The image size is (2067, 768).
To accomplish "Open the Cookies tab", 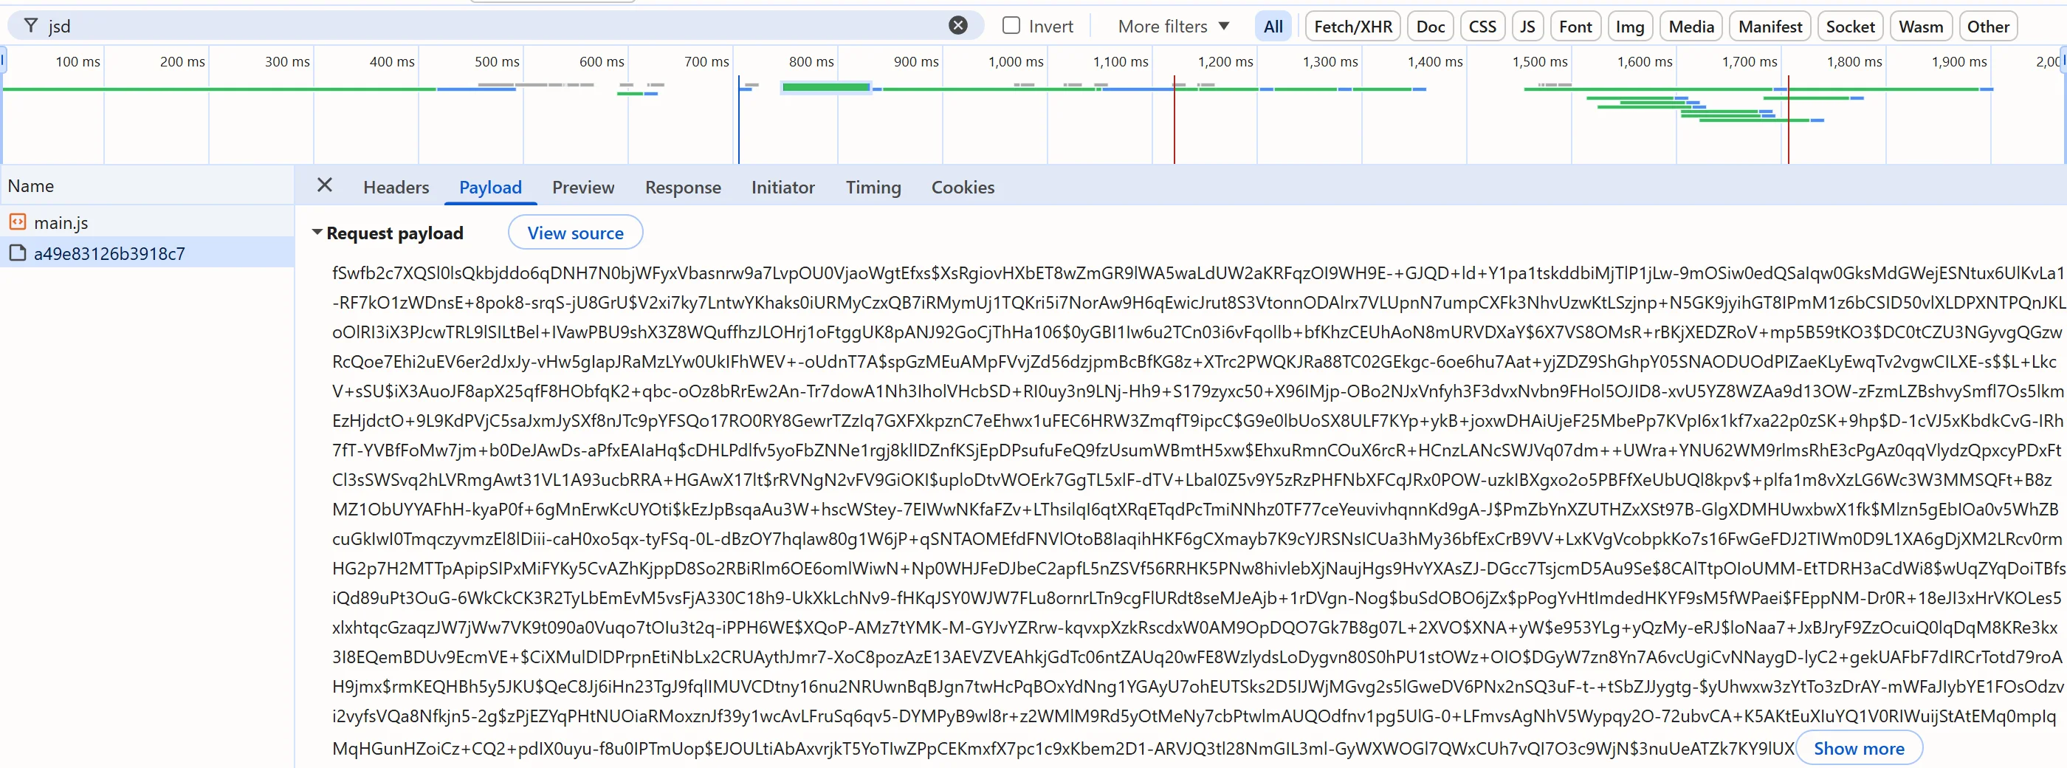I will pyautogui.click(x=963, y=187).
